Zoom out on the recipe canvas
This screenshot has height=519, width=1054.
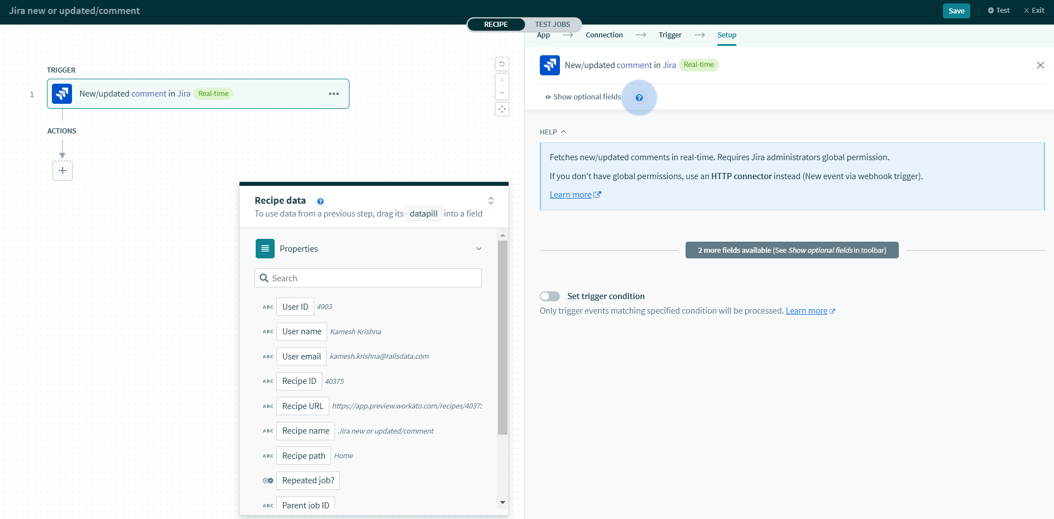pos(502,93)
